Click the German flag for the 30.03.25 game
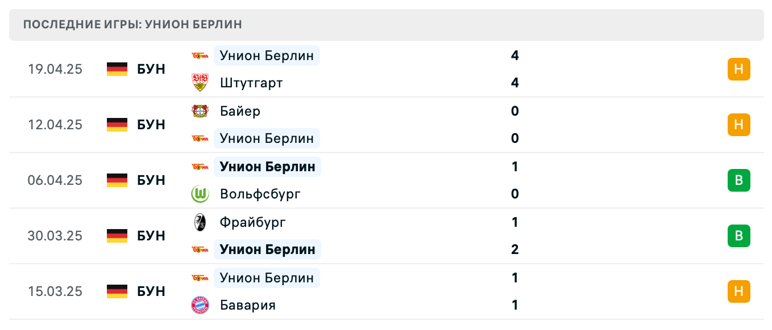This screenshot has width=772, height=330. pos(116,235)
